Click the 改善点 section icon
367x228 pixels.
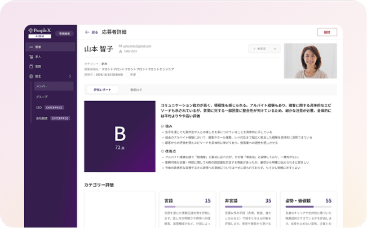tap(162, 151)
